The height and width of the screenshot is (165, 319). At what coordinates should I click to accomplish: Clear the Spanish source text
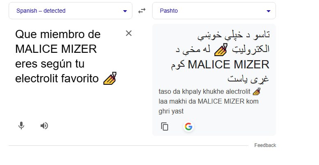[129, 33]
